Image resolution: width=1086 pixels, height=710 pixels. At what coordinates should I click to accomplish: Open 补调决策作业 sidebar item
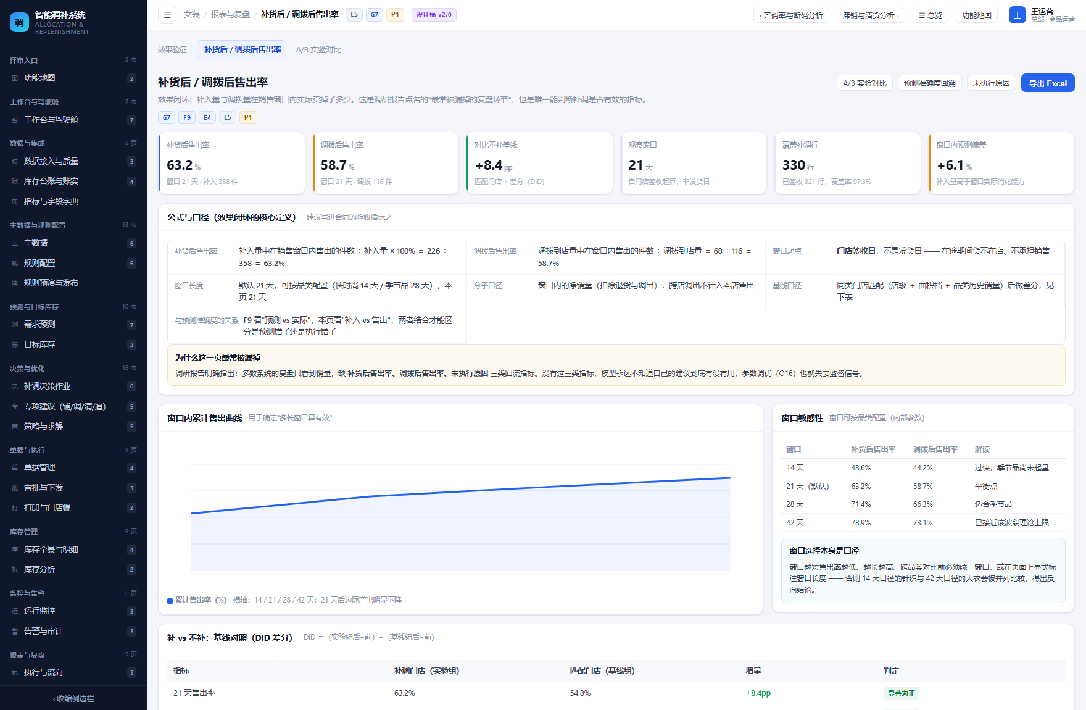tap(73, 386)
